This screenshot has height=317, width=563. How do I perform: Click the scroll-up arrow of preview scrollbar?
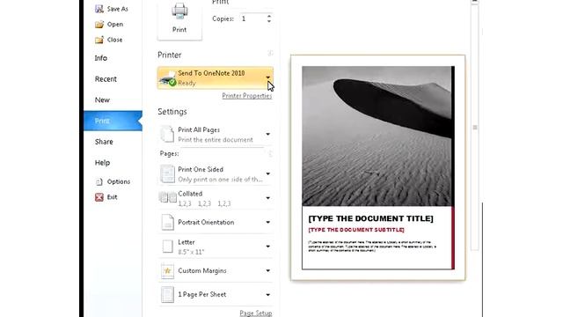point(475,2)
